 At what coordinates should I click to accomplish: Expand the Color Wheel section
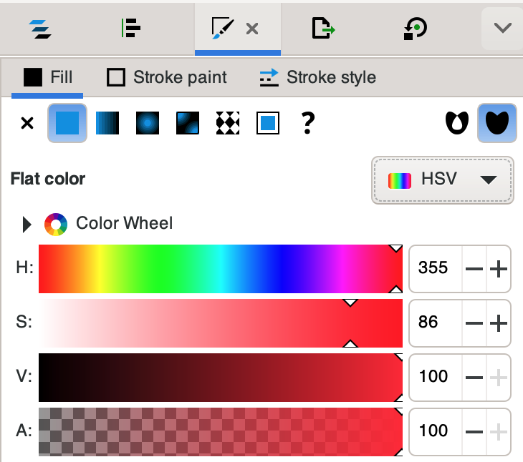(27, 224)
